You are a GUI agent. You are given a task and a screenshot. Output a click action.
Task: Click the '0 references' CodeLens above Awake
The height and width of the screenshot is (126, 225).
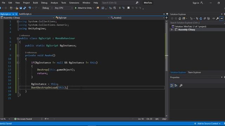click(31, 52)
